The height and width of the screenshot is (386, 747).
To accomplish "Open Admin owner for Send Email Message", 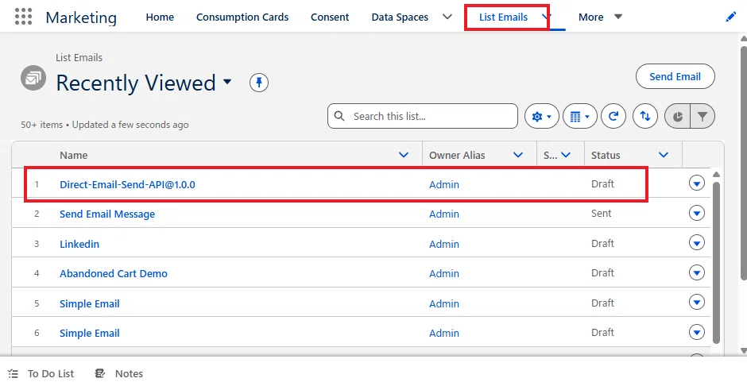I will coord(444,214).
